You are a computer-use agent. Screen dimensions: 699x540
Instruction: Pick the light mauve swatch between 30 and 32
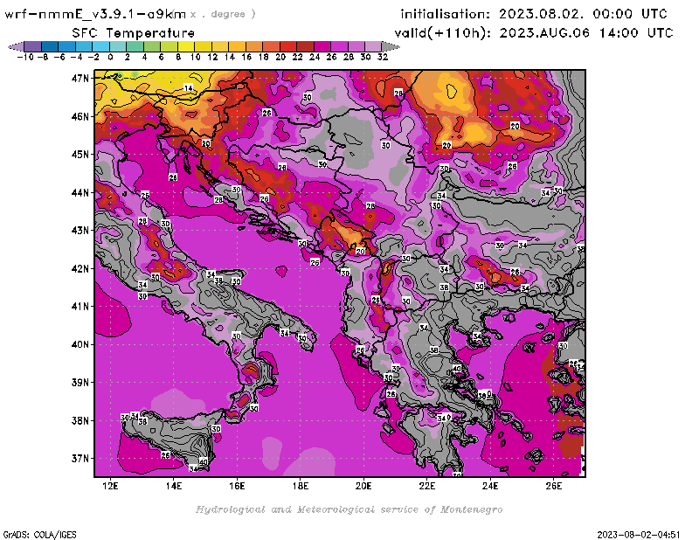[373, 46]
